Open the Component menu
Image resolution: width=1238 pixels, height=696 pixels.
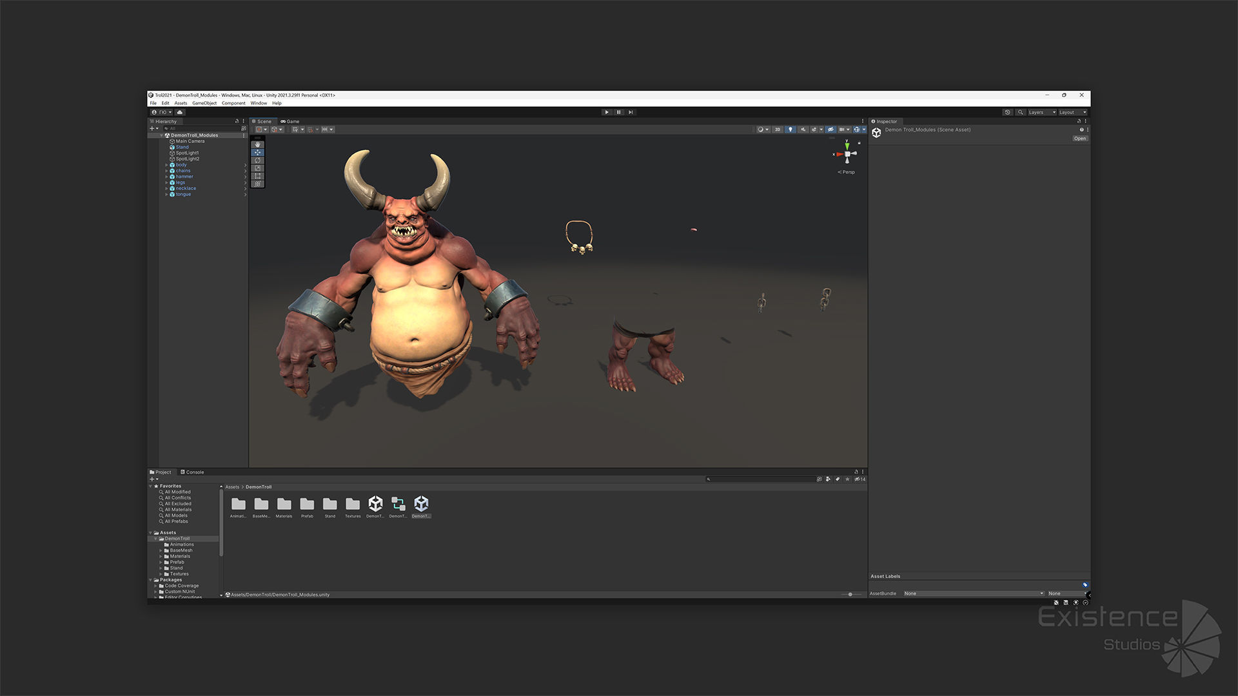(x=233, y=103)
